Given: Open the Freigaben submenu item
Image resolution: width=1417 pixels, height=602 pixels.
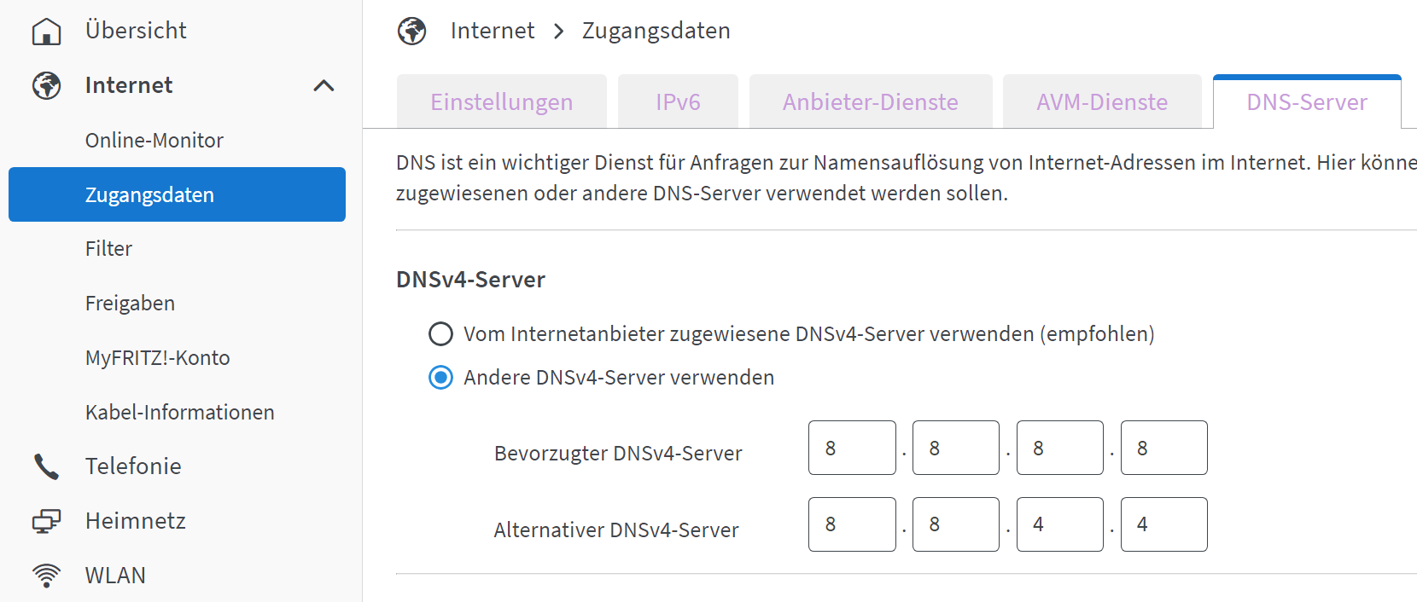Looking at the screenshot, I should pos(130,304).
